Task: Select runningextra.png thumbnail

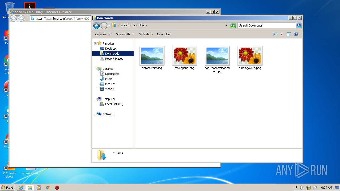Action: [x=250, y=56]
